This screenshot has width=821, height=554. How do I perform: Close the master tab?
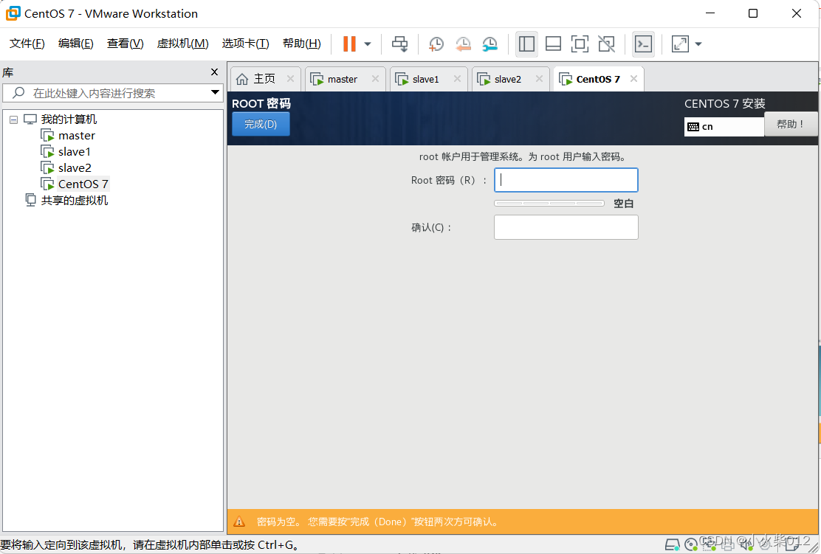pyautogui.click(x=375, y=78)
